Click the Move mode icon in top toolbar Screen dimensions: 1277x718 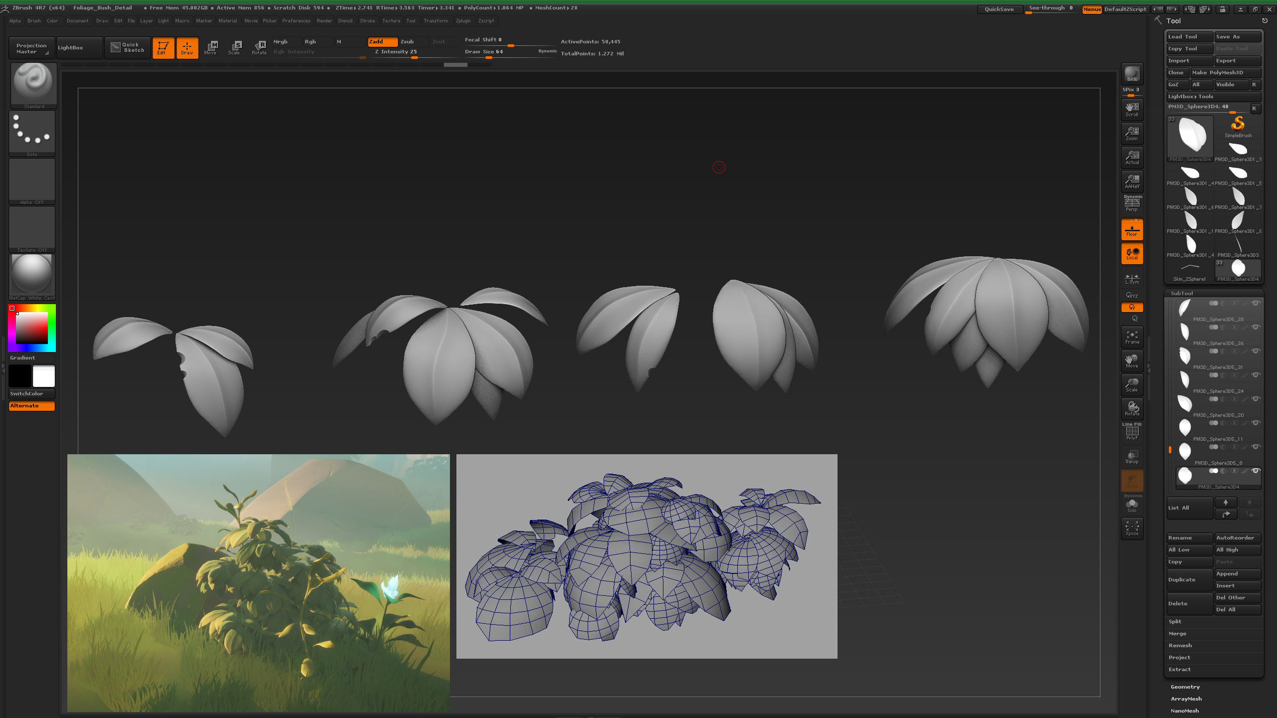211,48
